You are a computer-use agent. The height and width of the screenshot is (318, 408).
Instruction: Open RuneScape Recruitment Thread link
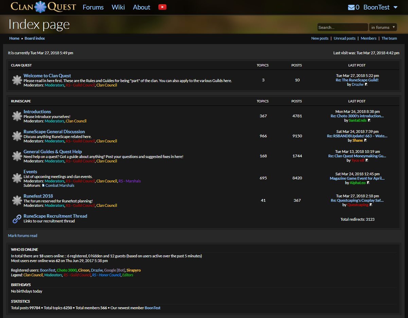[55, 216]
